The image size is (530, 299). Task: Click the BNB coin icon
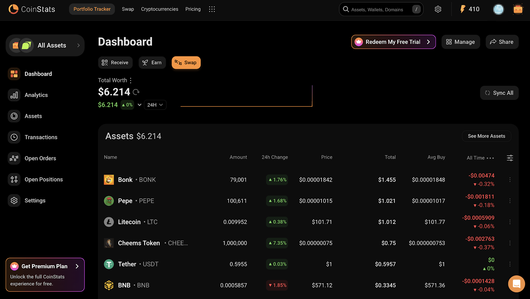109,285
